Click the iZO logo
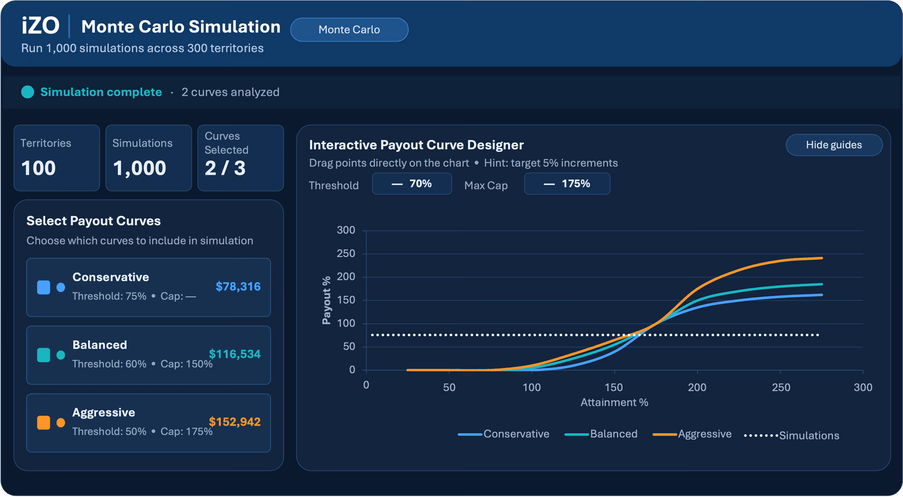Image resolution: width=903 pixels, height=497 pixels. pos(41,26)
